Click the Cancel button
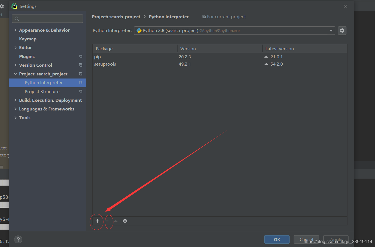The height and width of the screenshot is (247, 375). click(x=306, y=239)
